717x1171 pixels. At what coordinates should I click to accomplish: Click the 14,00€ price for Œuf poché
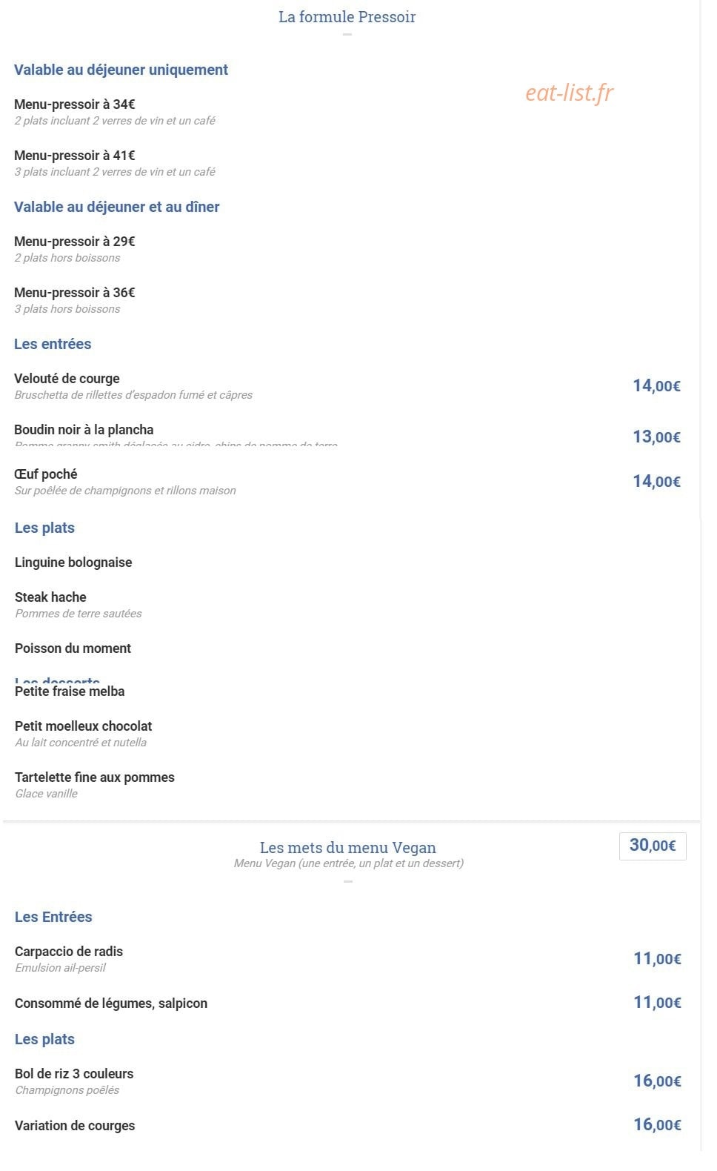coord(656,482)
